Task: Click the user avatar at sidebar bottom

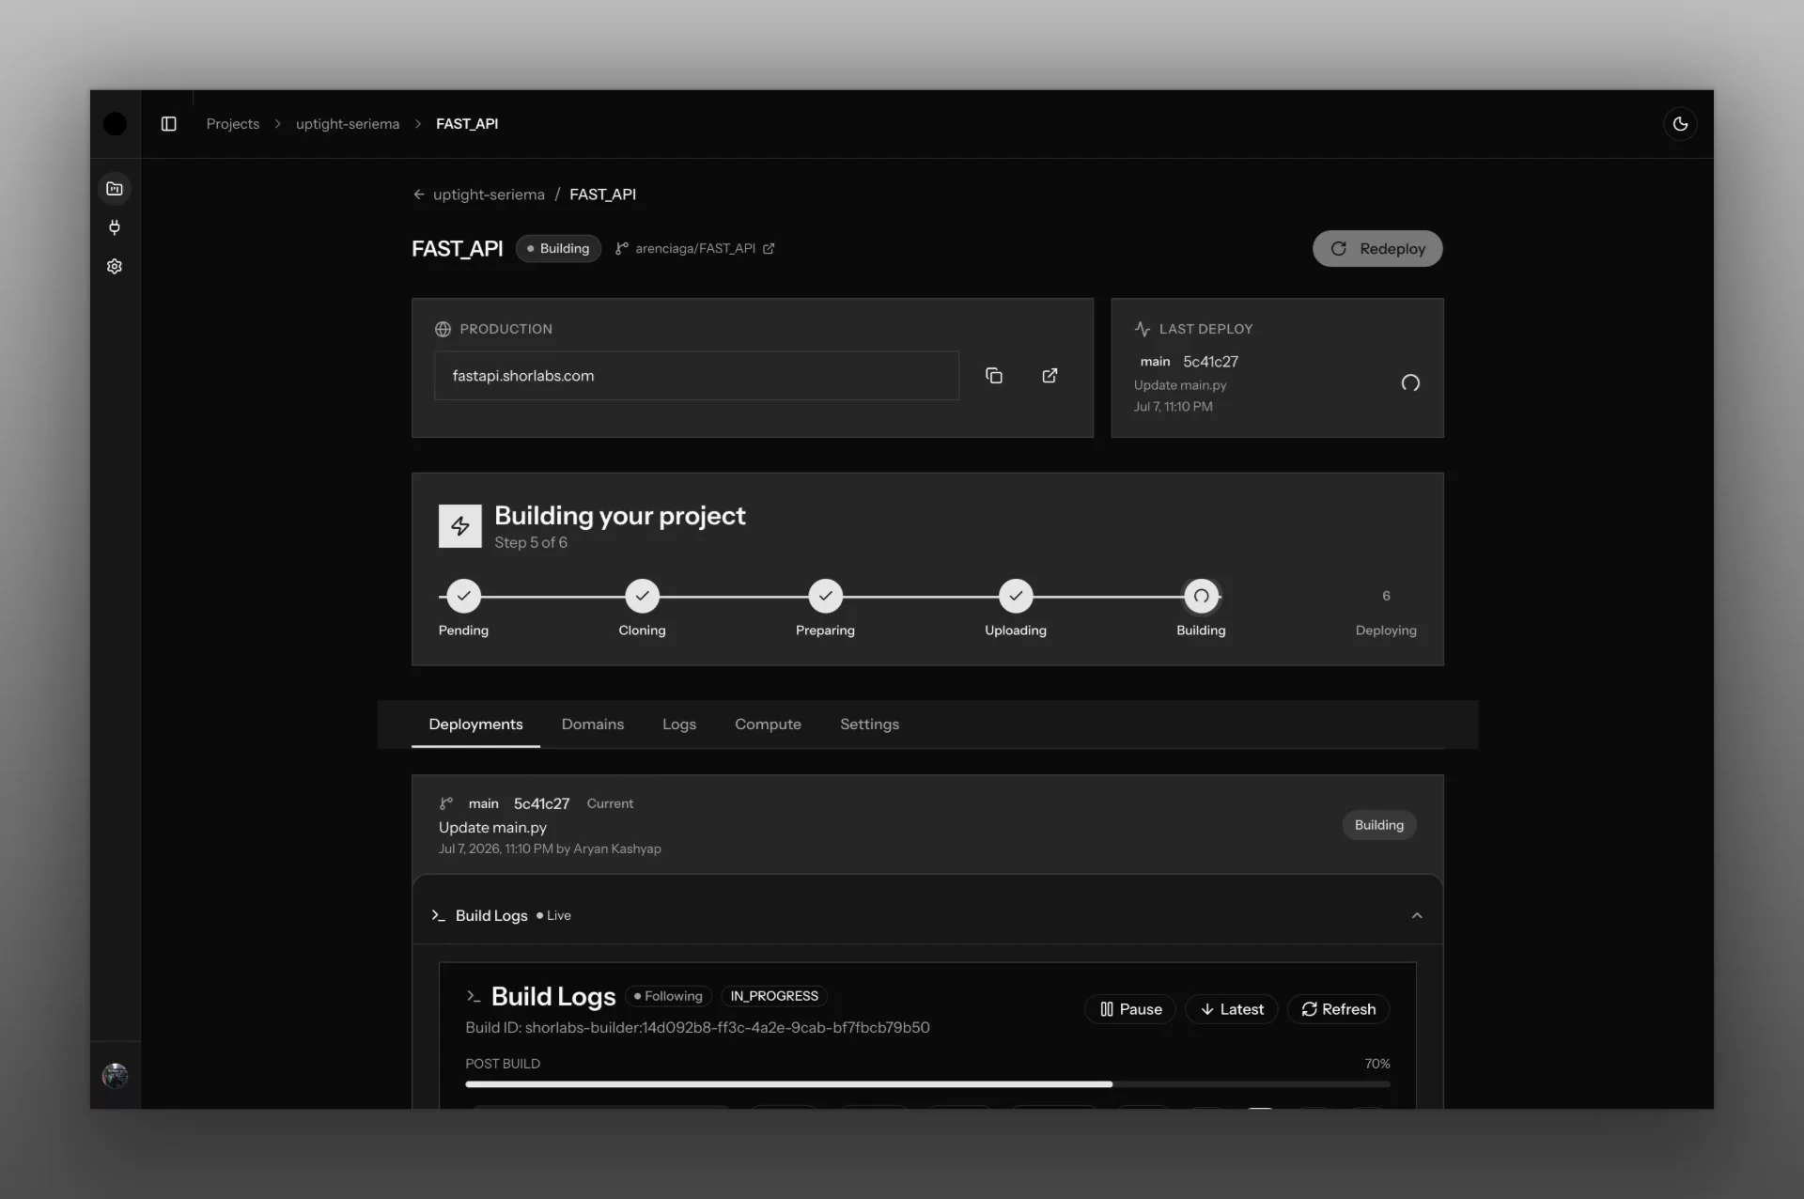Action: click(115, 1076)
